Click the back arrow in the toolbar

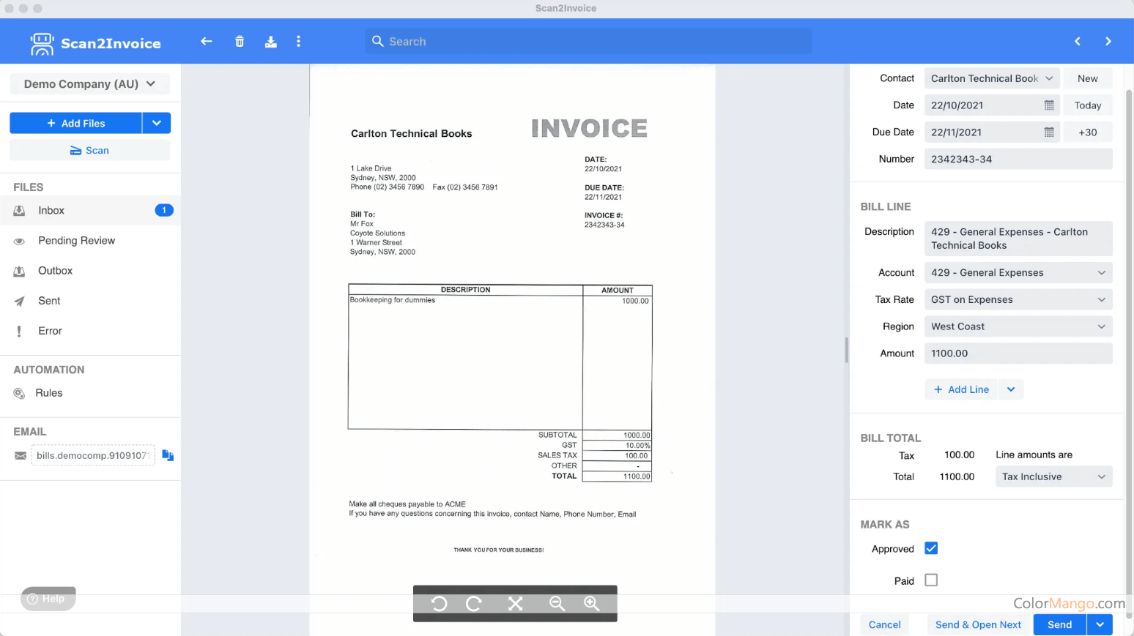point(207,42)
